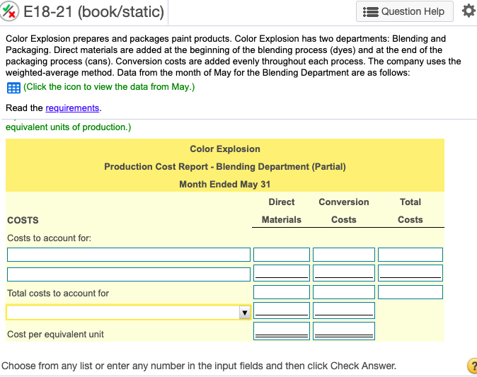
Task: Click the 'Conversion Costs' column header
Action: click(344, 211)
